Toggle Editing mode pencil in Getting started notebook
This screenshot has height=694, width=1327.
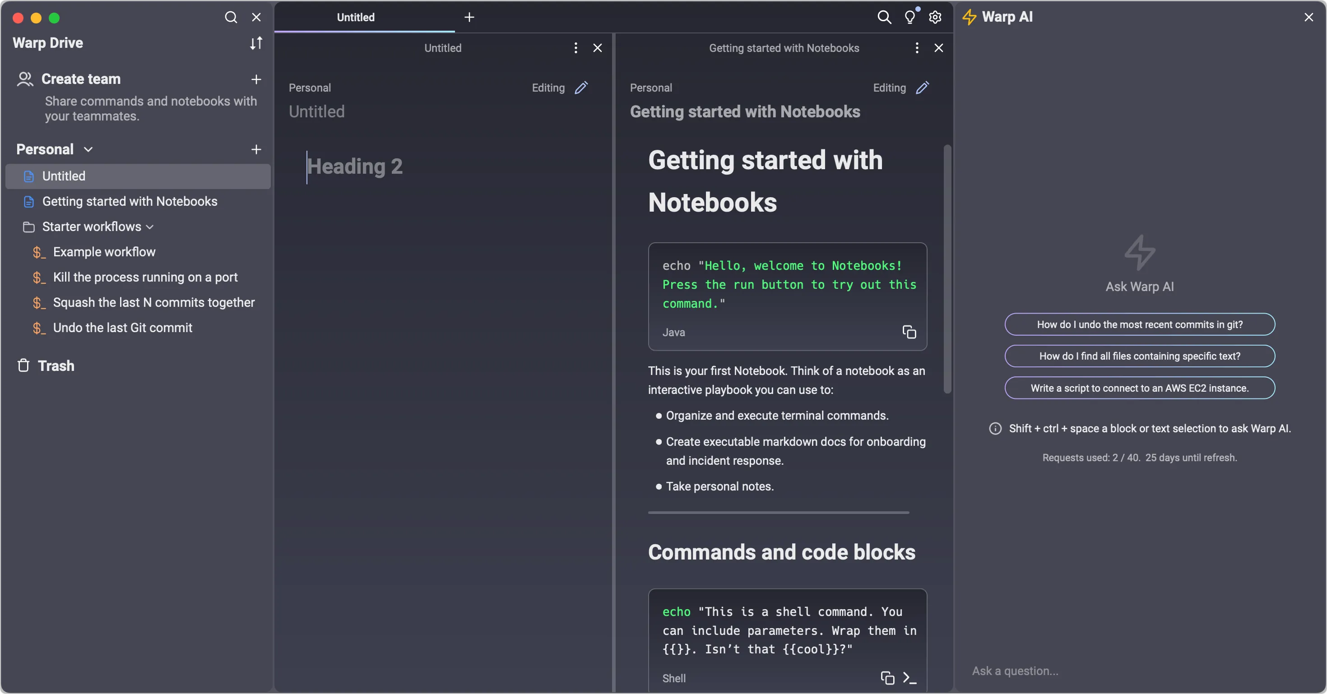922,88
